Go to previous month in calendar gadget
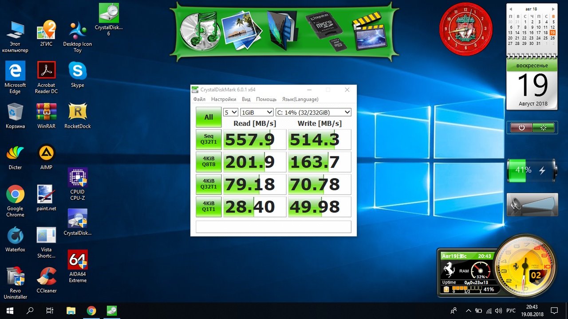The image size is (568, 319). [x=510, y=8]
